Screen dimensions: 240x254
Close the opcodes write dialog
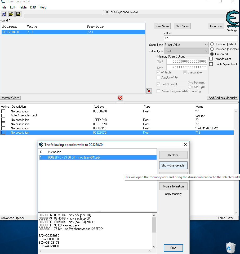[185, 144]
